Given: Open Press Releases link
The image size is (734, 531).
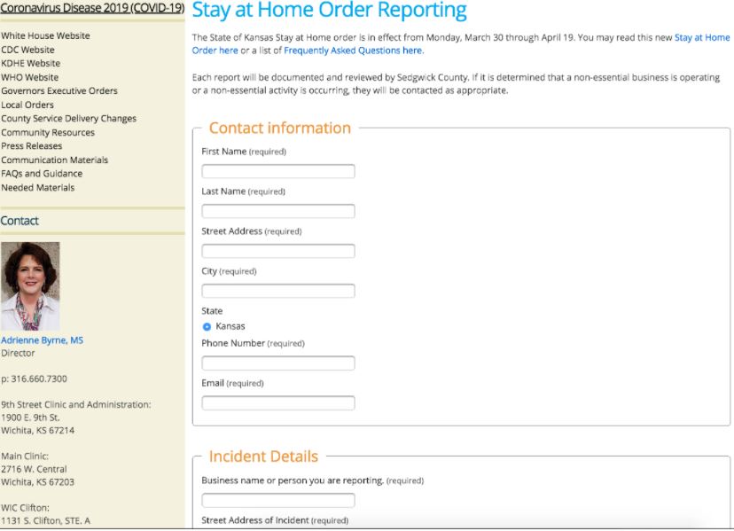Looking at the screenshot, I should pos(31,146).
